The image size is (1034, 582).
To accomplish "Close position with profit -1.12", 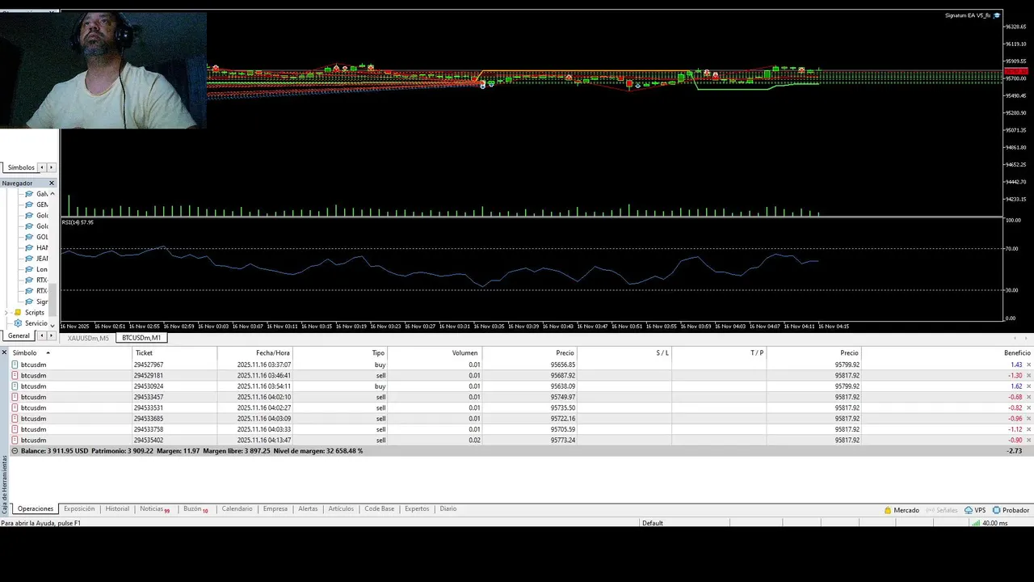I will click(1028, 430).
